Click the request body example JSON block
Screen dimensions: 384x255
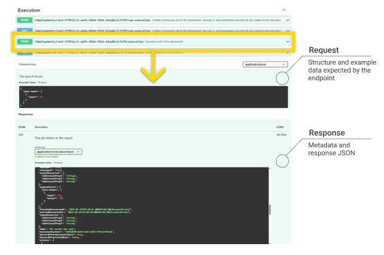(154, 97)
